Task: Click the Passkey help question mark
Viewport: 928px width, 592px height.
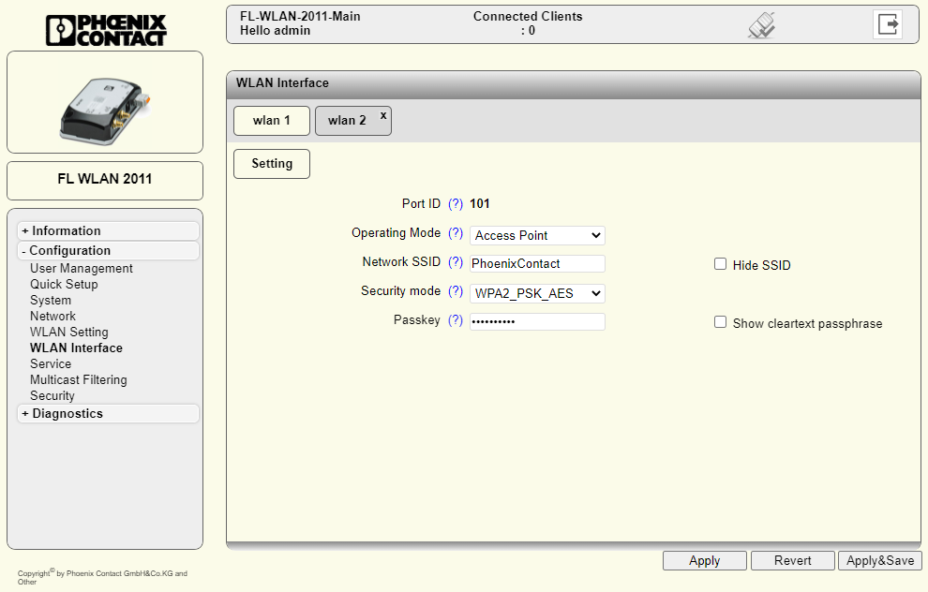Action: [456, 320]
